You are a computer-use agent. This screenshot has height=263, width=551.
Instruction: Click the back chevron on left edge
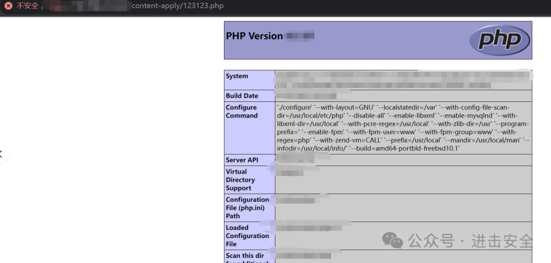tap(2, 154)
